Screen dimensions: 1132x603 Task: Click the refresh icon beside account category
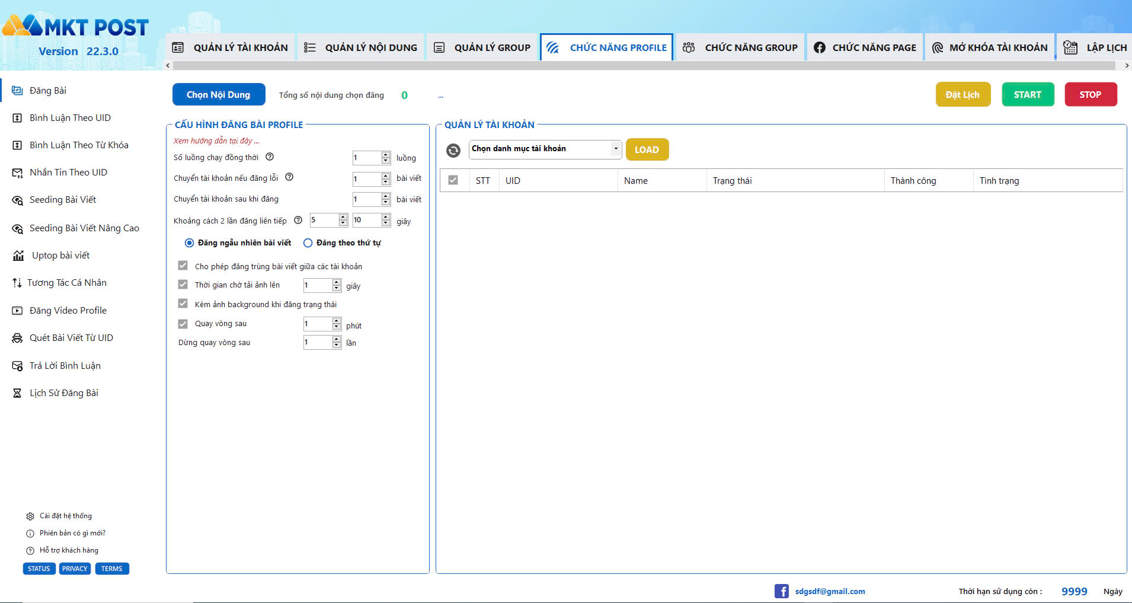453,151
